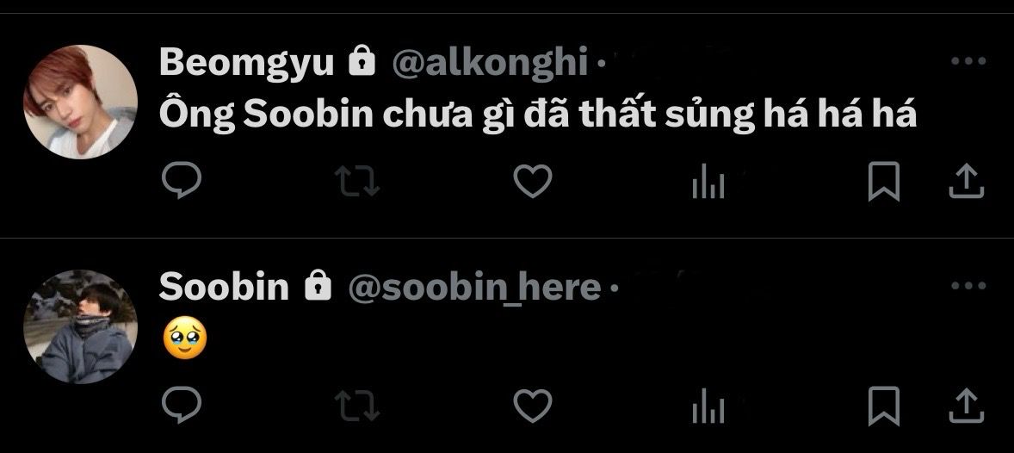1014x453 pixels.
Task: View analytics on Soobin's tweet
Action: tap(708, 406)
